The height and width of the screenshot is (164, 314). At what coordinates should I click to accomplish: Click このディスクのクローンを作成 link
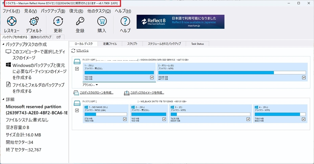point(97,93)
